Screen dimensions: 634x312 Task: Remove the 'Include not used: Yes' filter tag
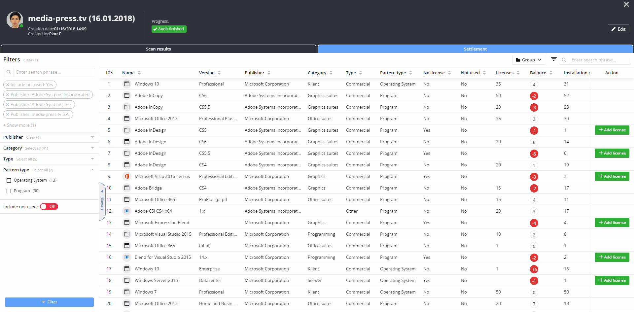(8, 85)
